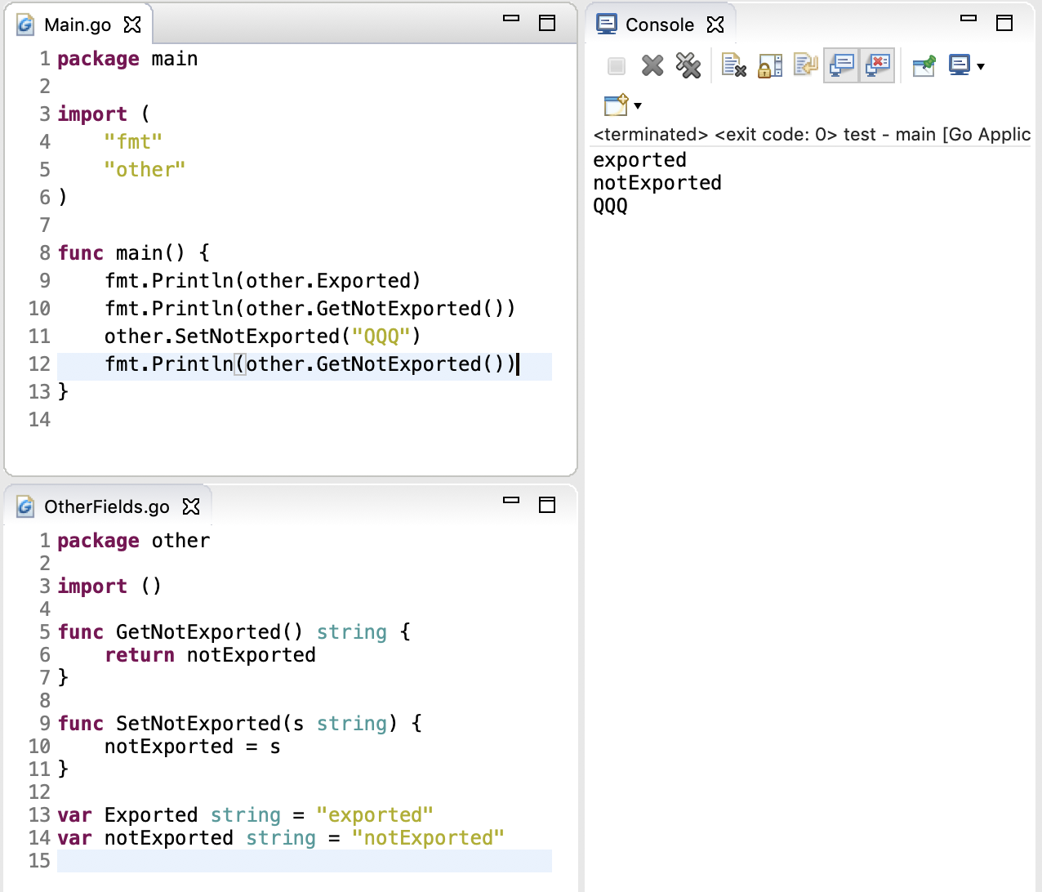The width and height of the screenshot is (1042, 892).
Task: Toggle Scroll Lock in console toolbar
Action: (769, 65)
